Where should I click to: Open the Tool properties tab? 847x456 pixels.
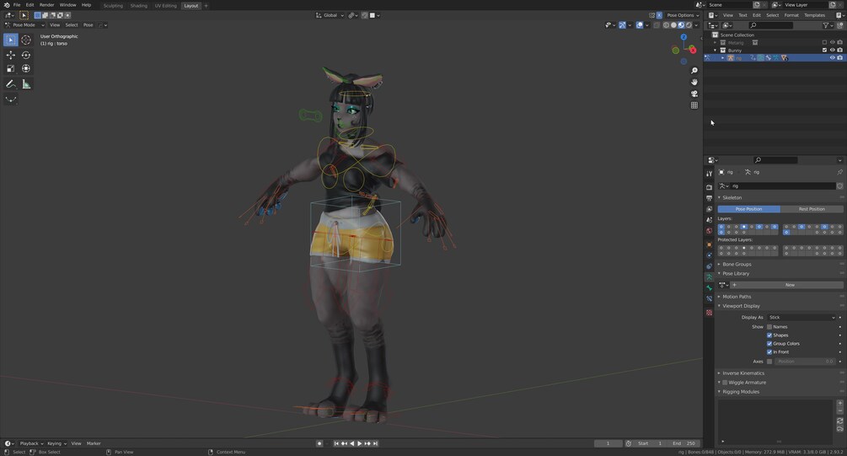click(x=710, y=174)
